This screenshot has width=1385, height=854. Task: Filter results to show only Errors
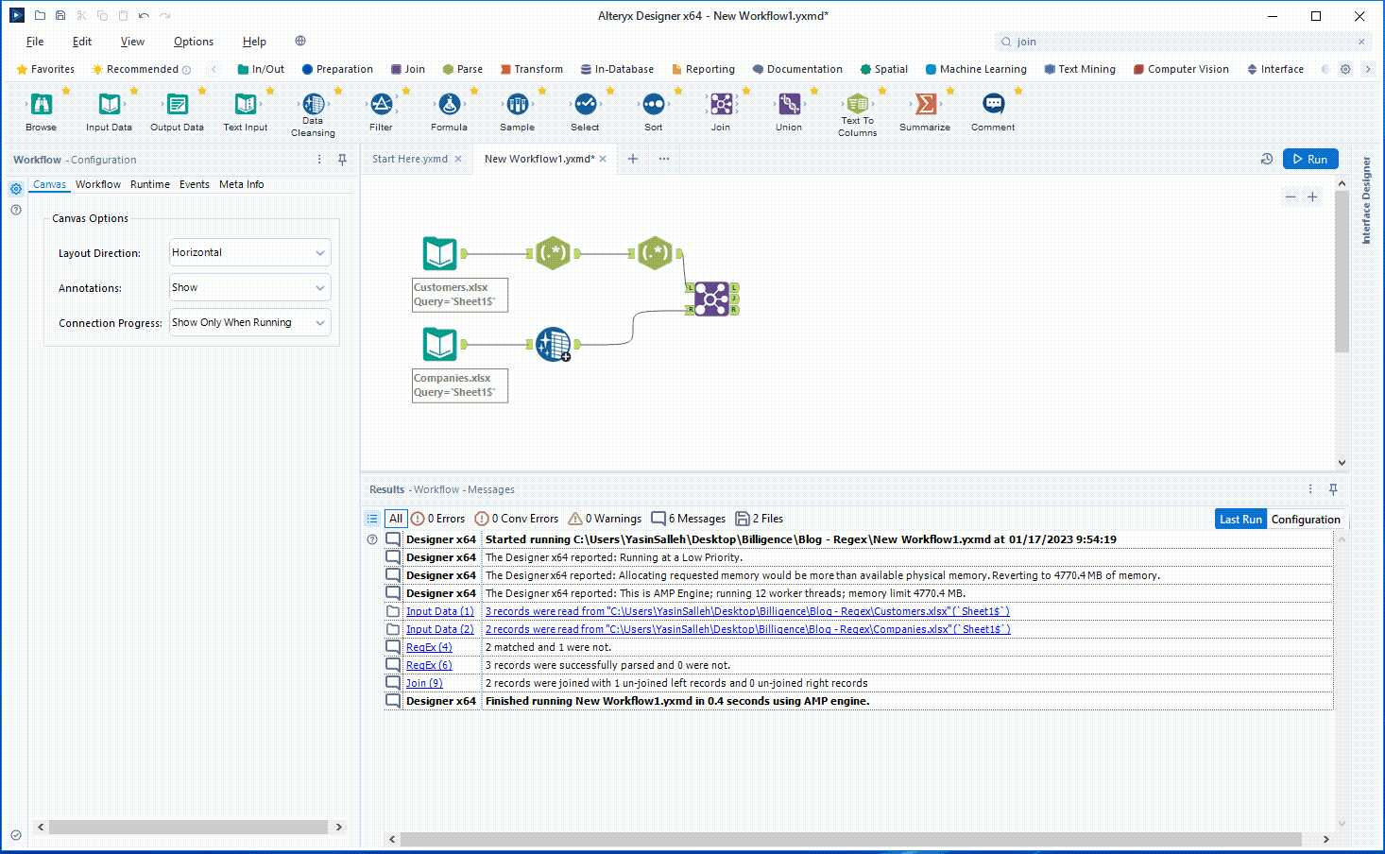pyautogui.click(x=437, y=518)
